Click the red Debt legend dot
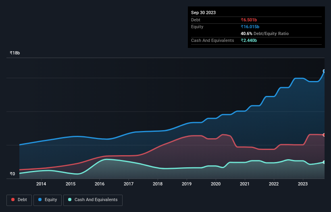 click(x=13, y=200)
